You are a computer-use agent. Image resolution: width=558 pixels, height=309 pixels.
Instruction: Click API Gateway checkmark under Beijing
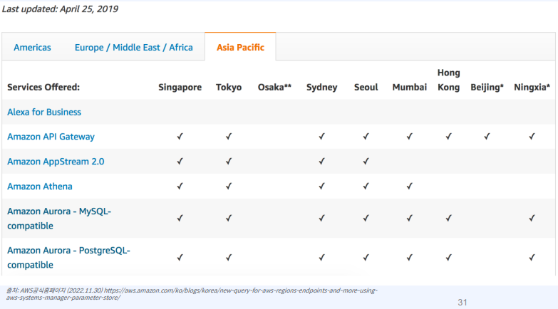click(x=487, y=136)
